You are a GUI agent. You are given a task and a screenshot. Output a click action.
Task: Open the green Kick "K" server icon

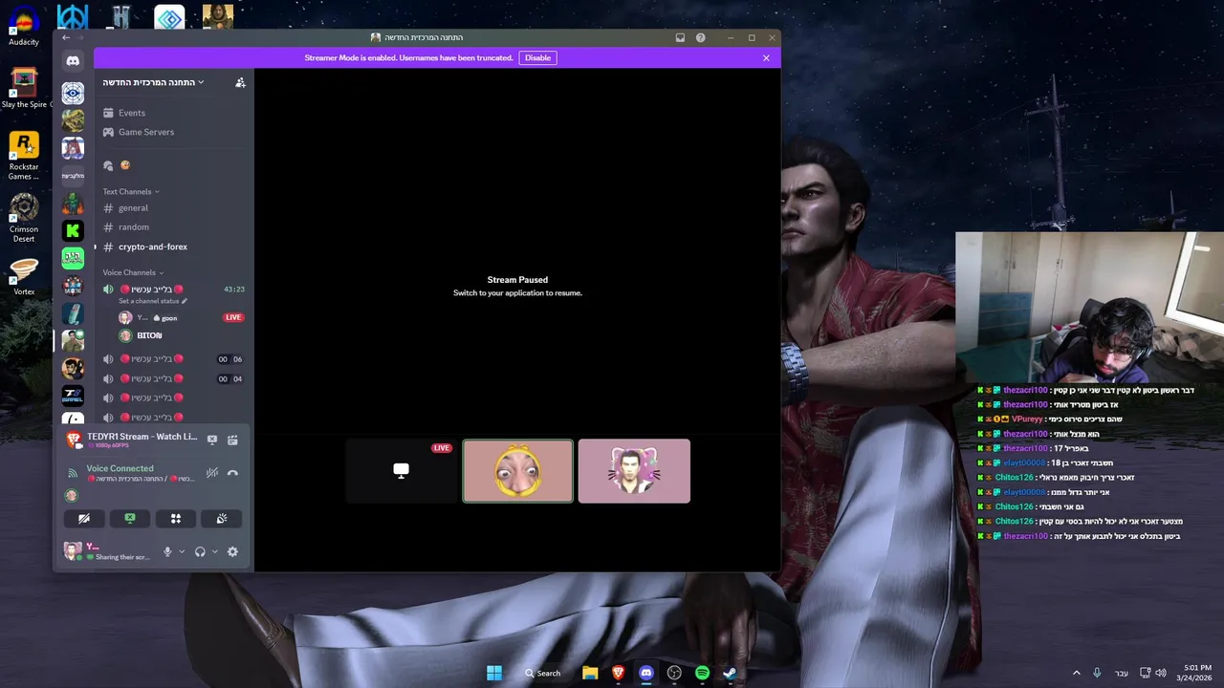[73, 230]
